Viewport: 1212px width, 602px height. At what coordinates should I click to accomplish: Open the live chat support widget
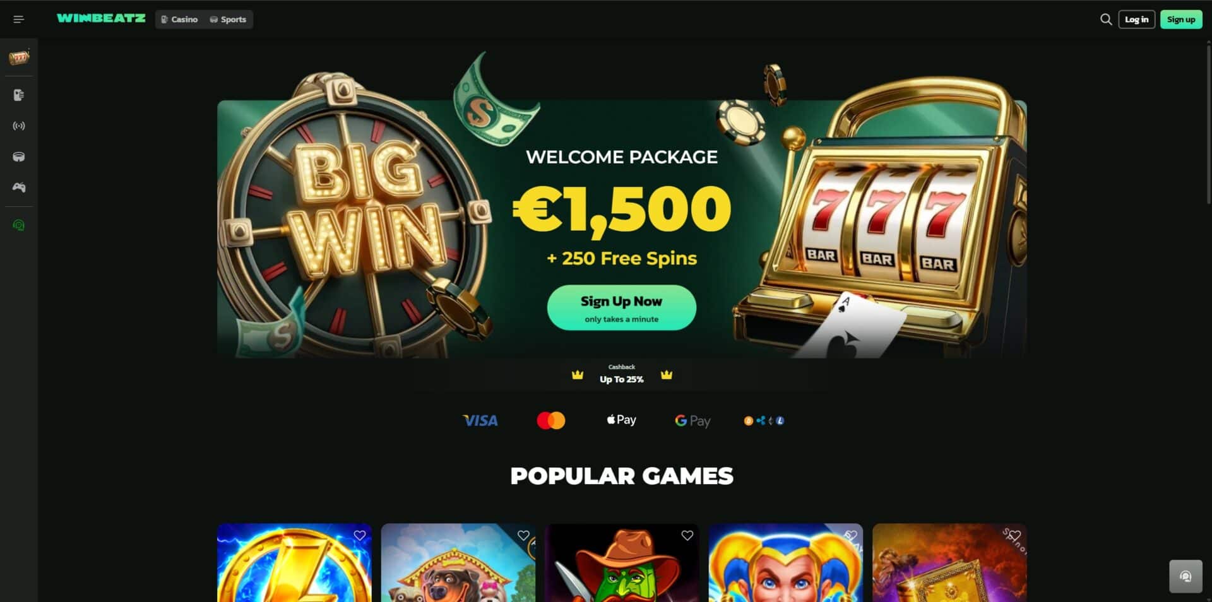pyautogui.click(x=1185, y=576)
